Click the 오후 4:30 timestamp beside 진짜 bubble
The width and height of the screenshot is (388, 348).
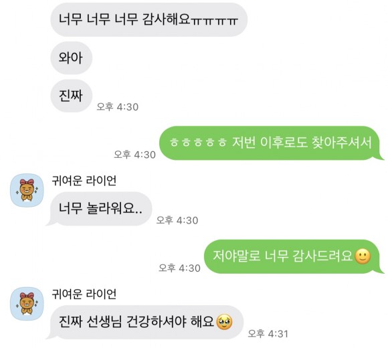(x=117, y=106)
